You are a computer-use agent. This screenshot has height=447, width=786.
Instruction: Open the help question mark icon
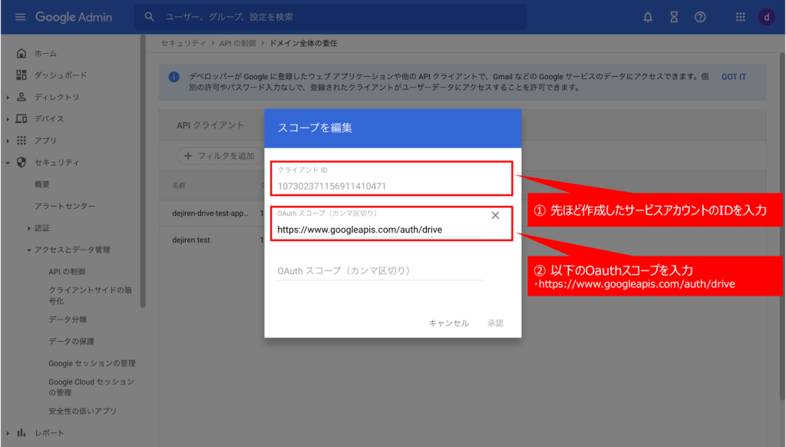tap(700, 17)
